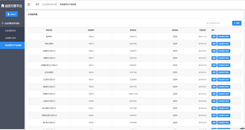This screenshot has width=245, height=130.
Task: Click 查看 for 中国建设银行辽宁省分行
Action: (x=214, y=65)
